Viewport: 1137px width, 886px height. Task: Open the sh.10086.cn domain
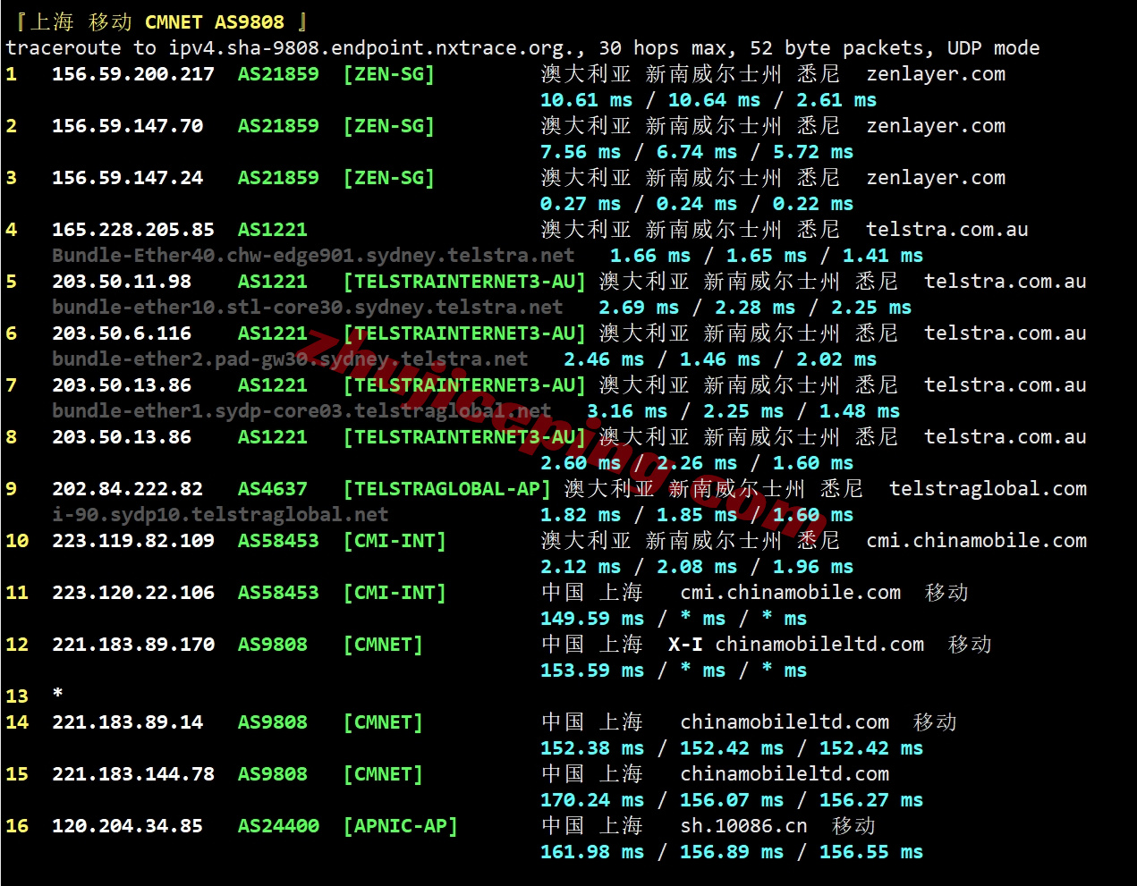click(x=743, y=826)
